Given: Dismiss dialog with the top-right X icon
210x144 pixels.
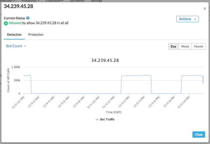Looking at the screenshot, I should click(x=205, y=9).
